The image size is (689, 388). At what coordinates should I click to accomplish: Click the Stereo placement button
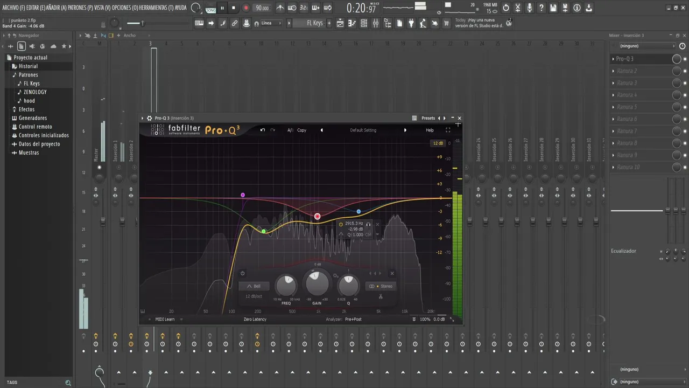coord(381,286)
